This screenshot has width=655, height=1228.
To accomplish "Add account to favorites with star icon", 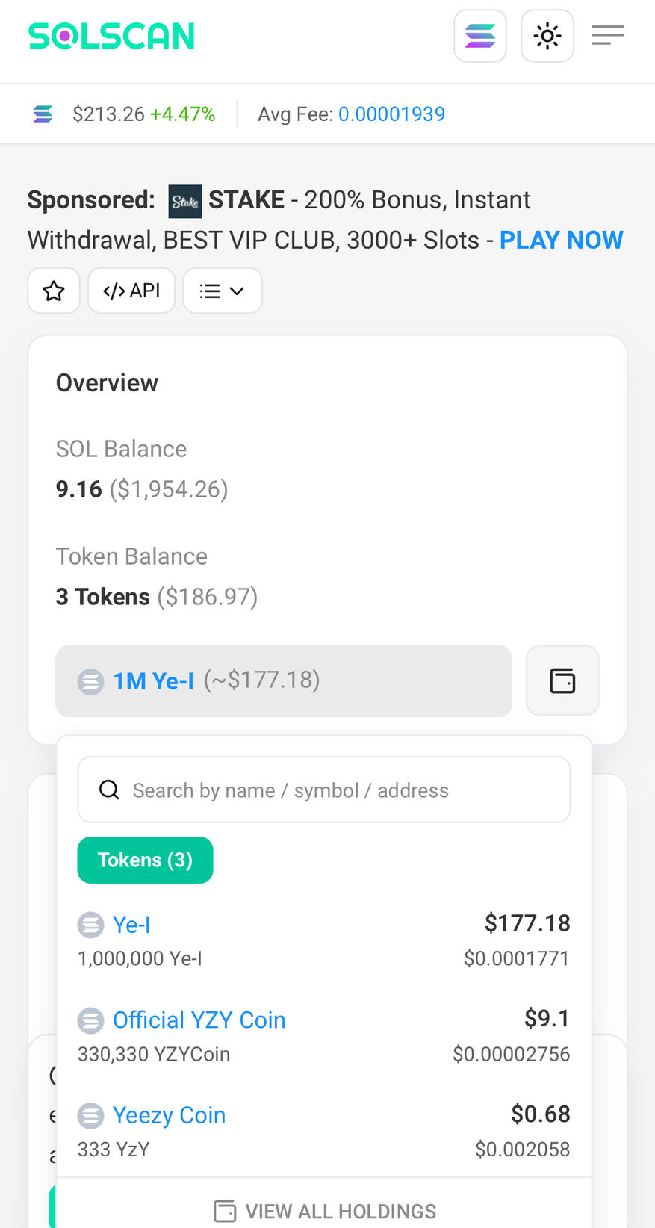I will point(54,291).
